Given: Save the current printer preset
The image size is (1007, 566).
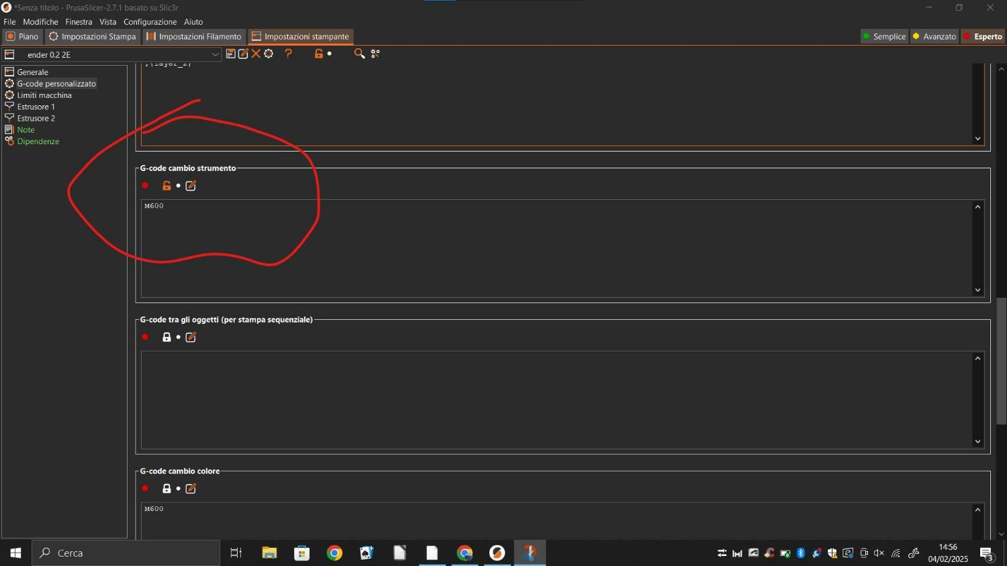Looking at the screenshot, I should [230, 54].
